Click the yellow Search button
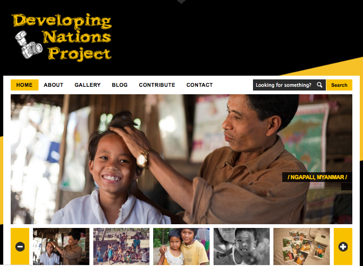This screenshot has width=363, height=266. point(339,85)
